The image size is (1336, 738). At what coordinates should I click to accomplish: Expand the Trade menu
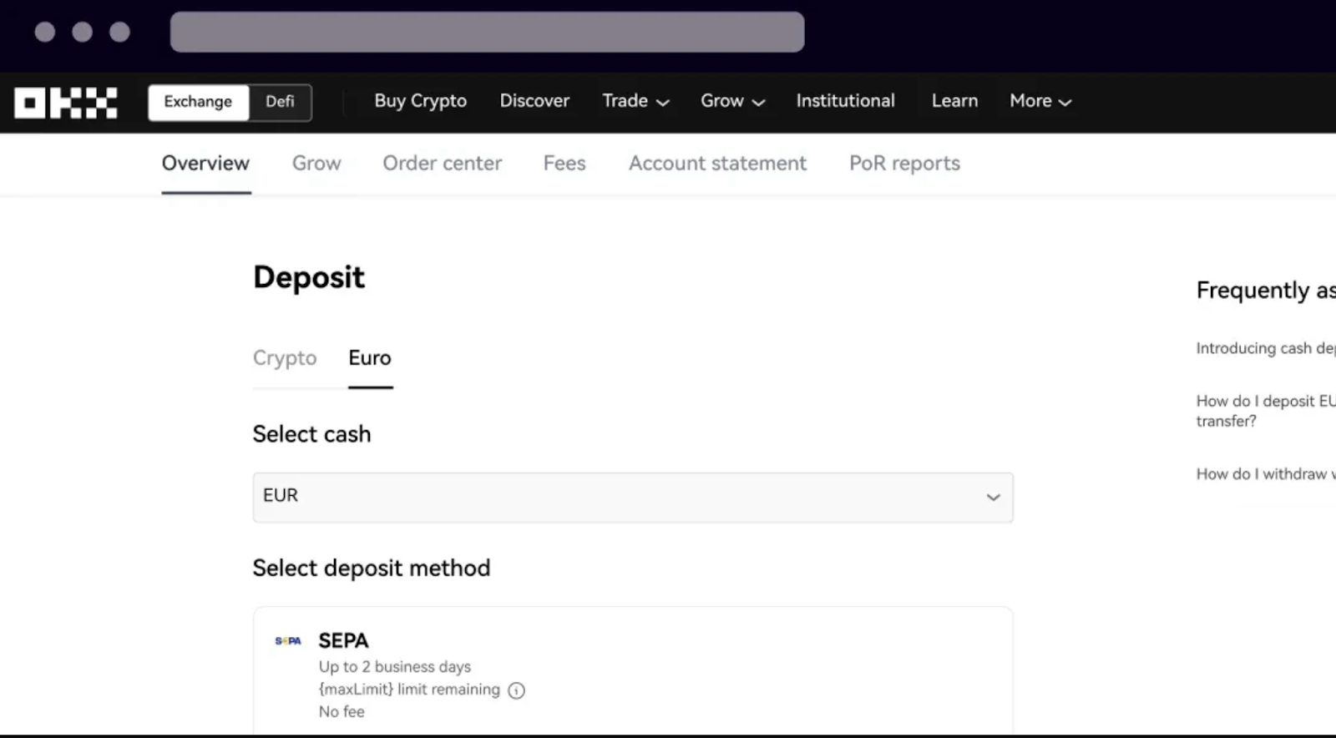point(635,101)
